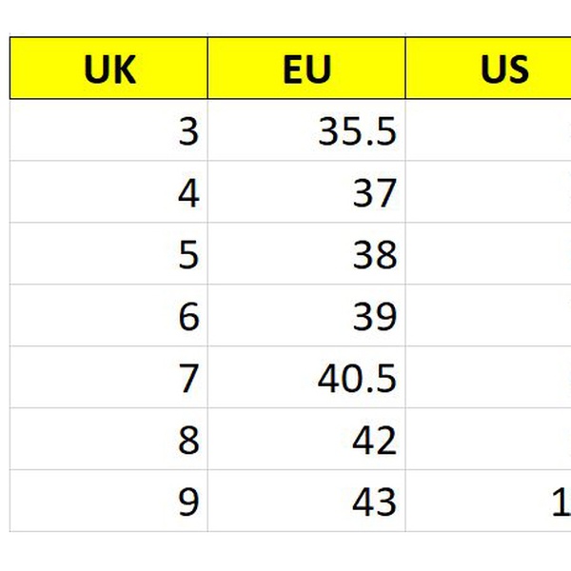Viewport: 571px width, 571px height.
Task: Select the cell with UK size 5
Action: tap(108, 254)
